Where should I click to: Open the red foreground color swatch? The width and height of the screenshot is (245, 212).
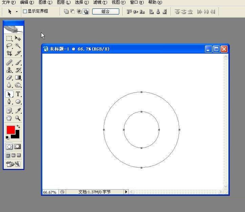pyautogui.click(x=11, y=130)
